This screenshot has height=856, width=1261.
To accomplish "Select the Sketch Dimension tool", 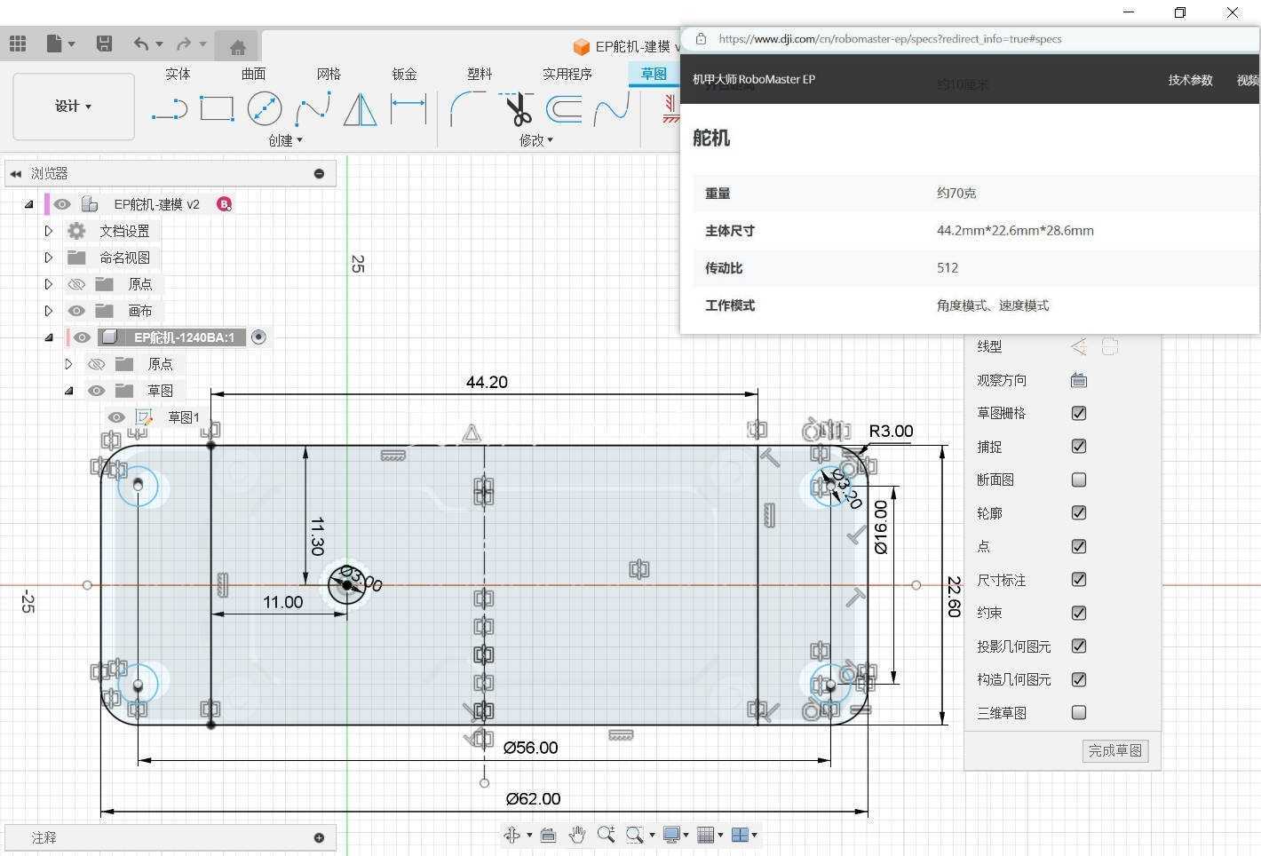I will coord(408,109).
